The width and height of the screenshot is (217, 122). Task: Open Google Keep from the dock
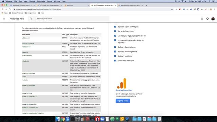pos(122,119)
